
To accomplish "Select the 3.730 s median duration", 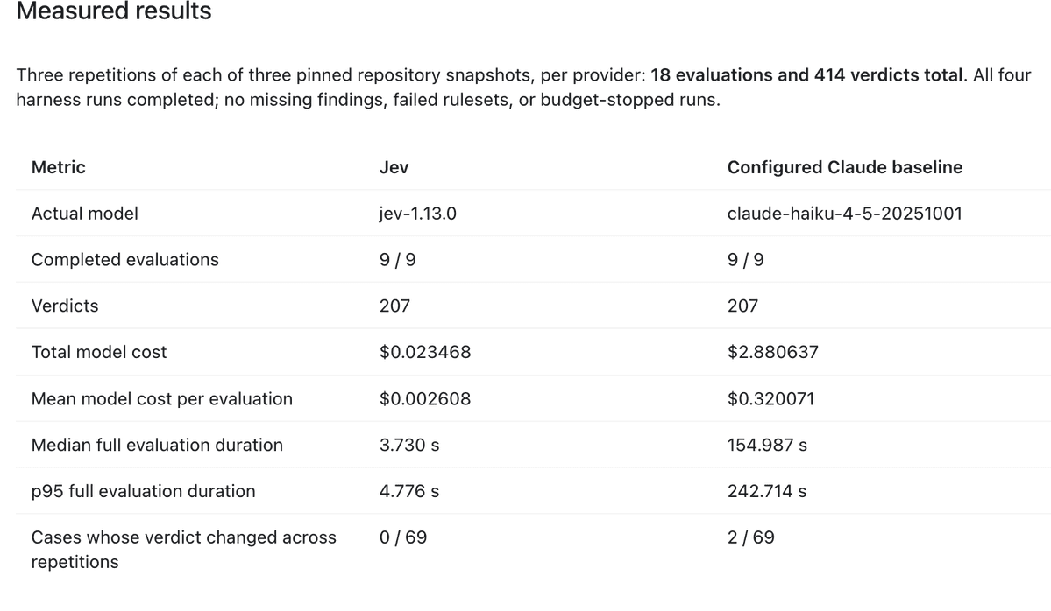I will pyautogui.click(x=408, y=445).
